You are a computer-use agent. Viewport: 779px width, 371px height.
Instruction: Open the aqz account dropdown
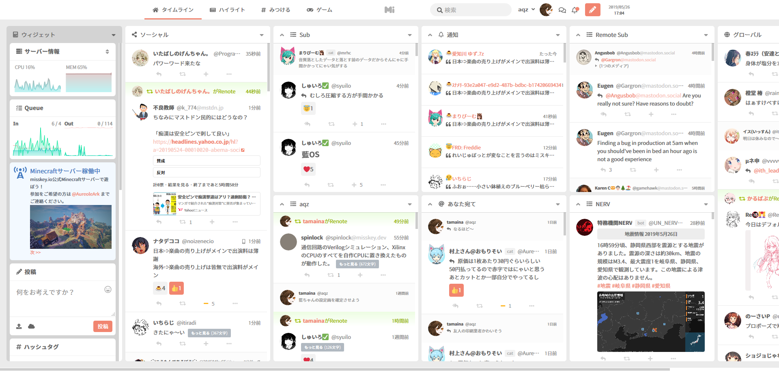coord(526,10)
